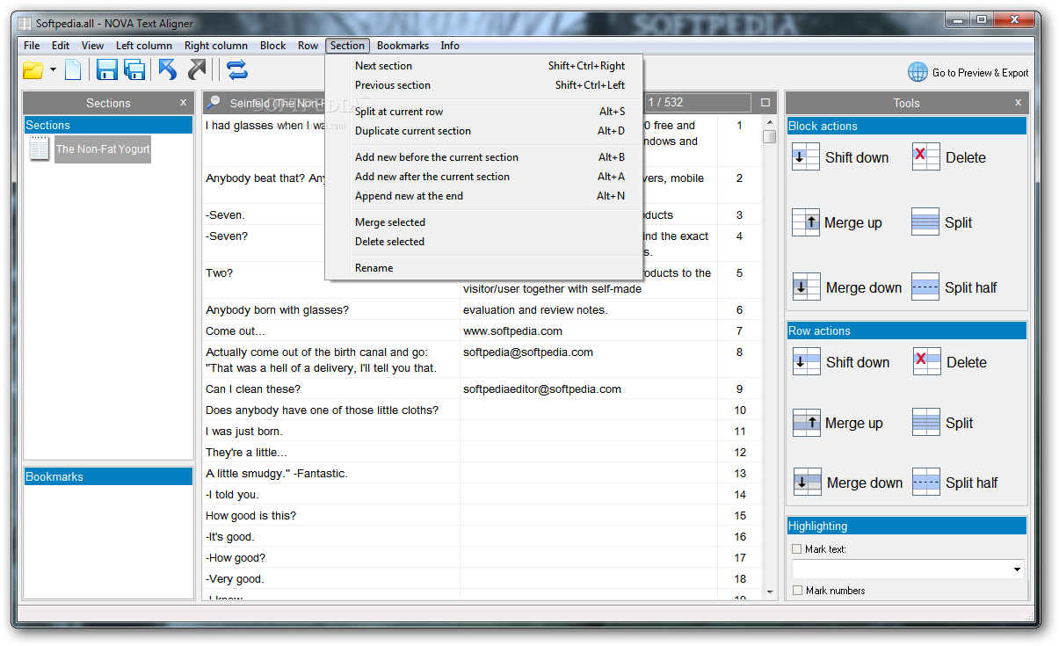Choose Duplicate current section

(484, 131)
